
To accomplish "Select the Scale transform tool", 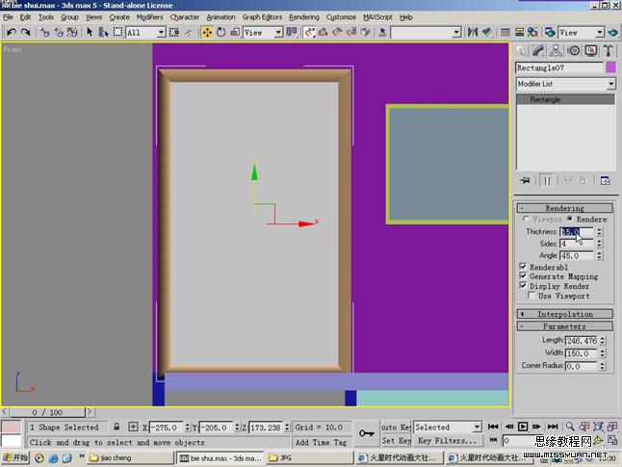I will (235, 32).
